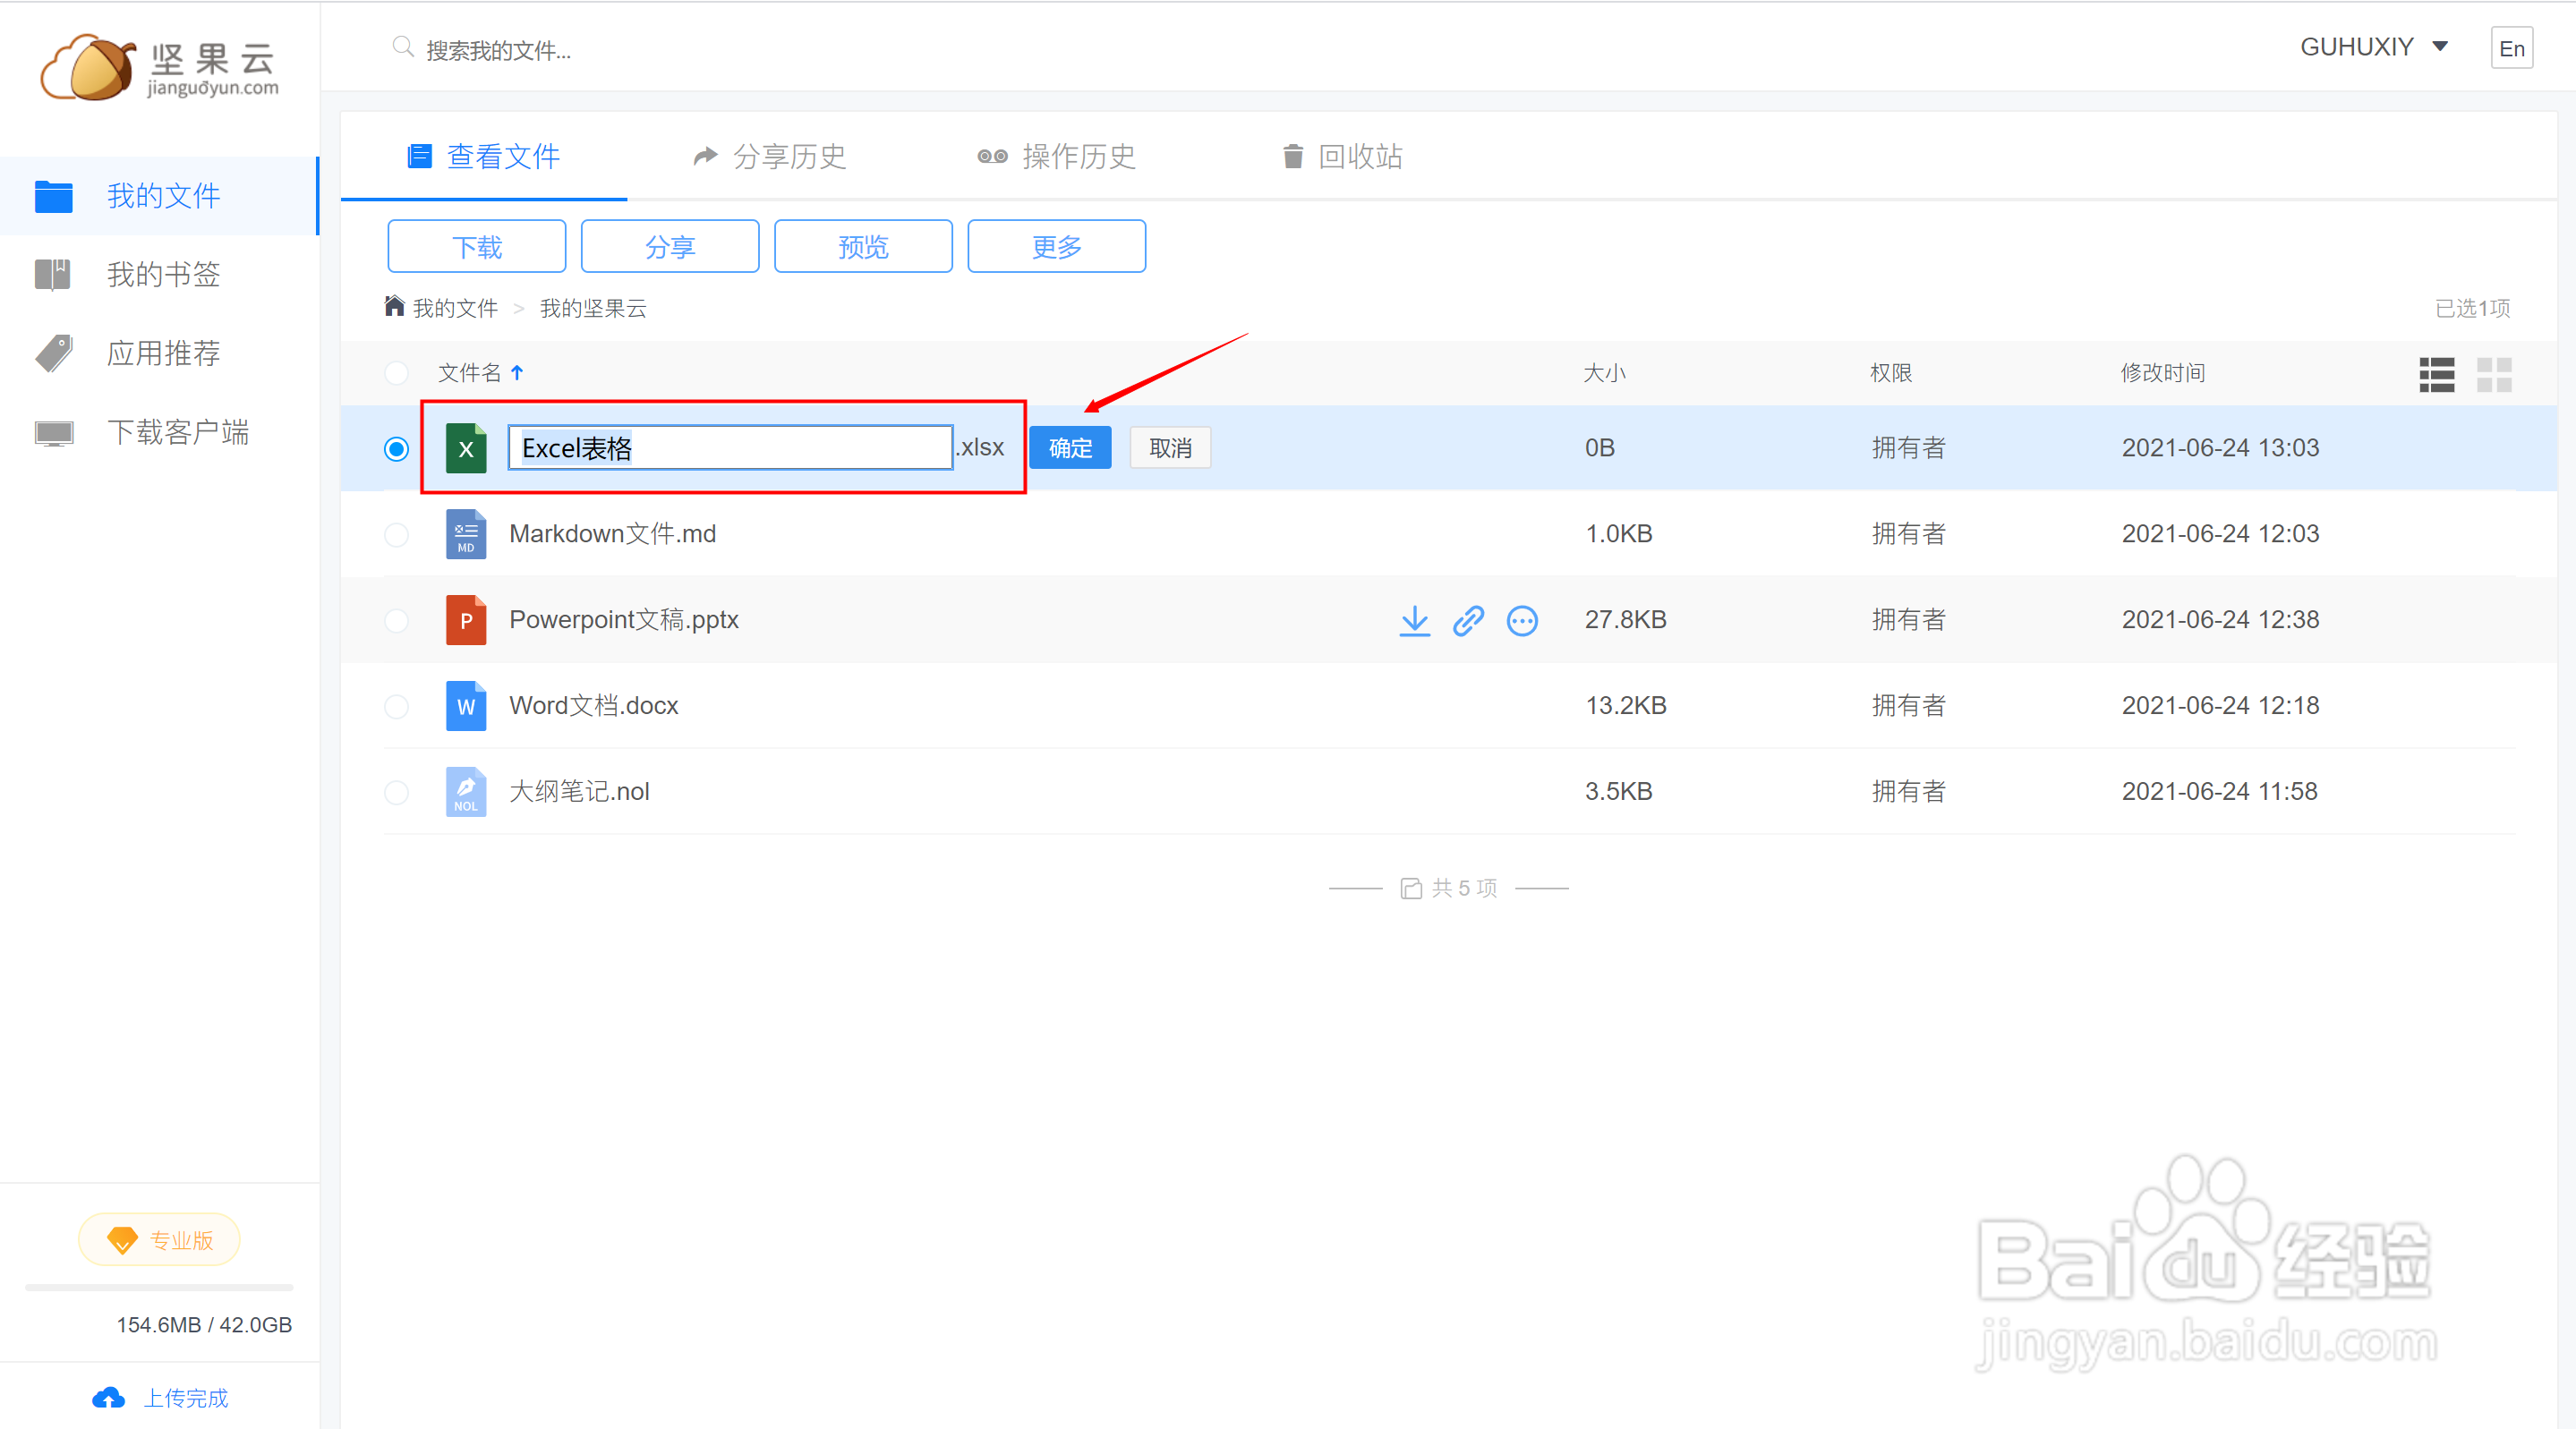Click the 下载 button

tap(476, 246)
